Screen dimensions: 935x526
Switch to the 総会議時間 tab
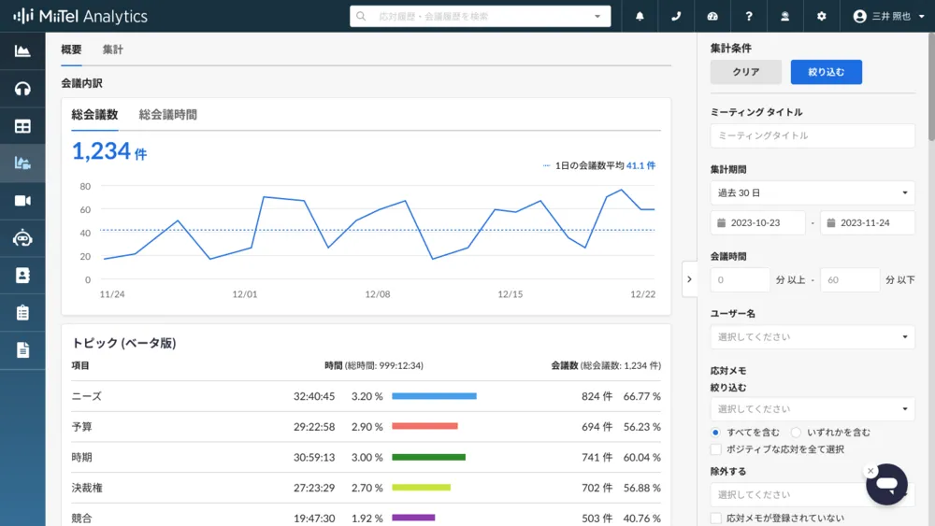[167, 115]
